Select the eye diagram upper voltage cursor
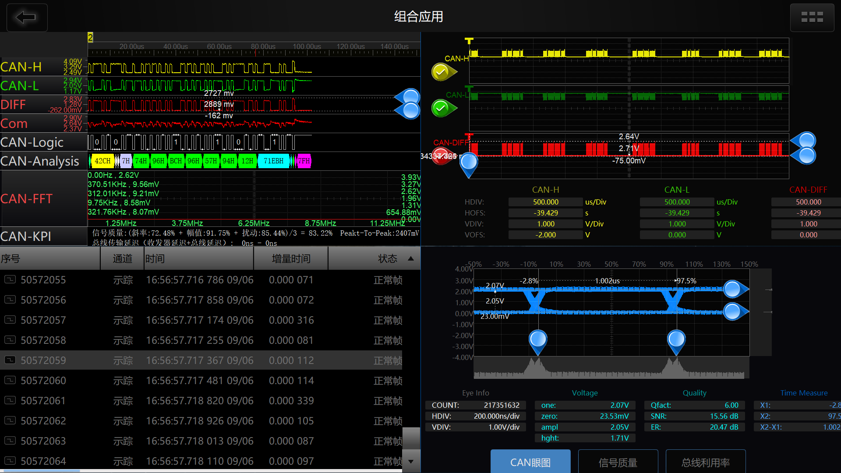The width and height of the screenshot is (841, 473). point(735,289)
